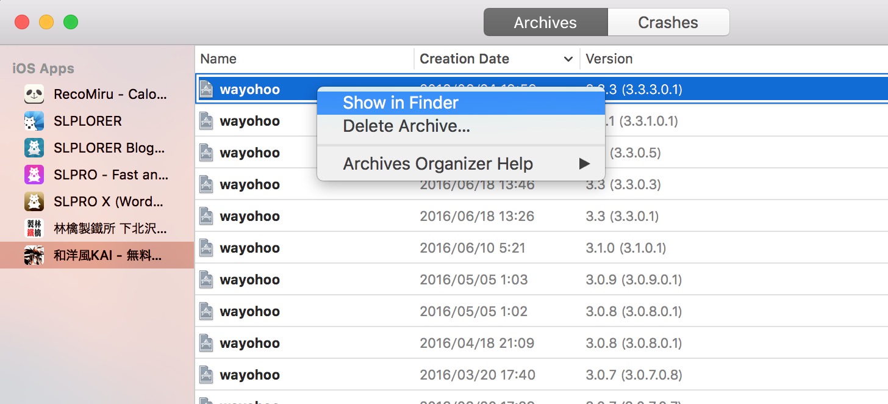This screenshot has width=888, height=404.
Task: Click the archive icon for version 3.3.3.0.1
Action: coord(206,89)
